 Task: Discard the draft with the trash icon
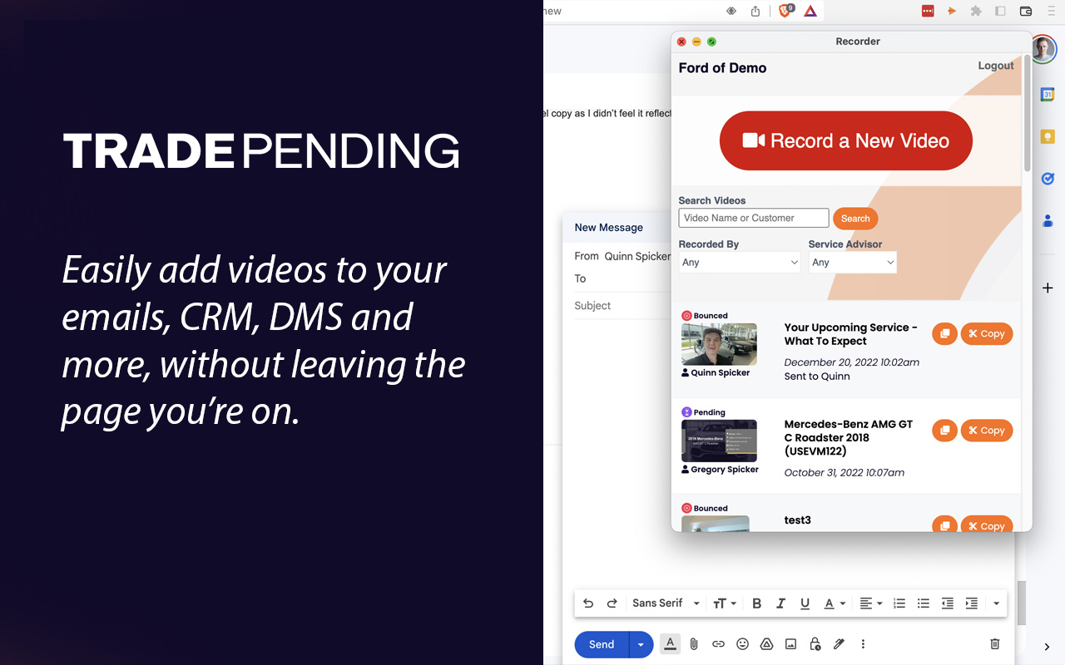(994, 643)
